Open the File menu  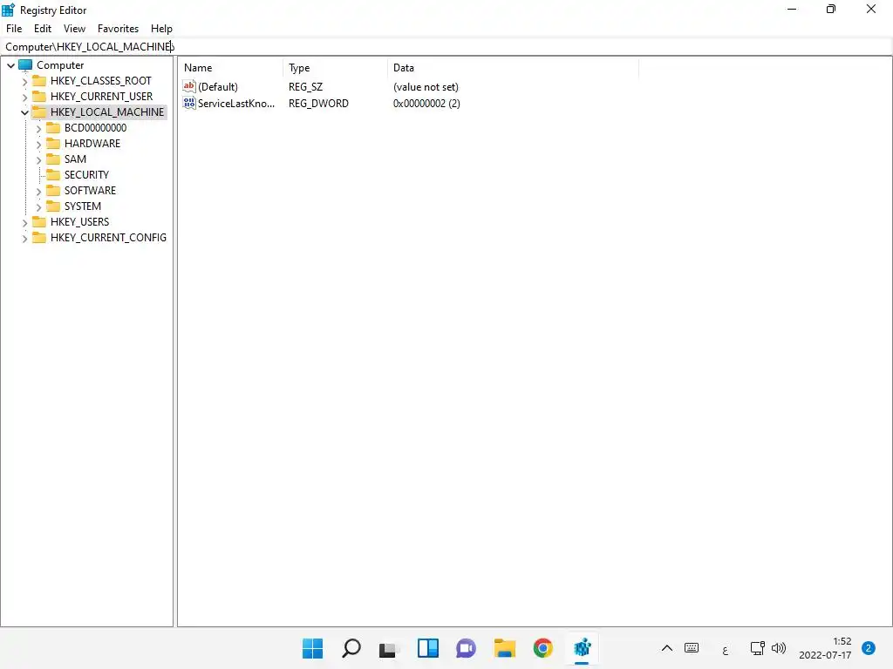(14, 29)
